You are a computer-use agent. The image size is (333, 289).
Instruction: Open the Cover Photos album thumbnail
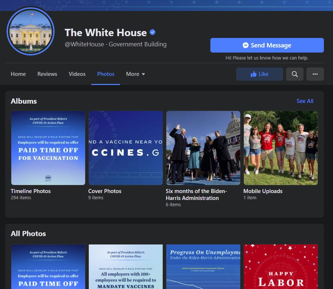[126, 148]
